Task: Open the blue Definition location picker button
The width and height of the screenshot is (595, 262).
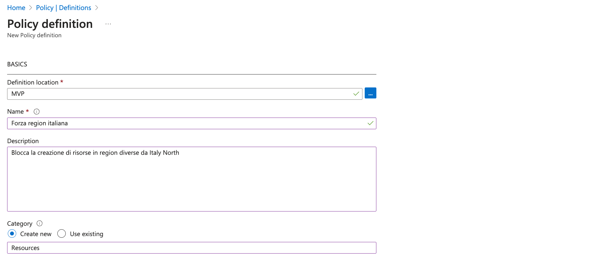Action: pos(370,93)
